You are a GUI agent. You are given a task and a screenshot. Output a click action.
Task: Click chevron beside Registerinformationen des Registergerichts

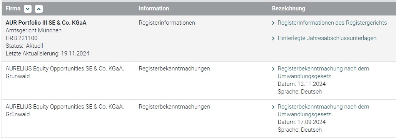point(273,23)
